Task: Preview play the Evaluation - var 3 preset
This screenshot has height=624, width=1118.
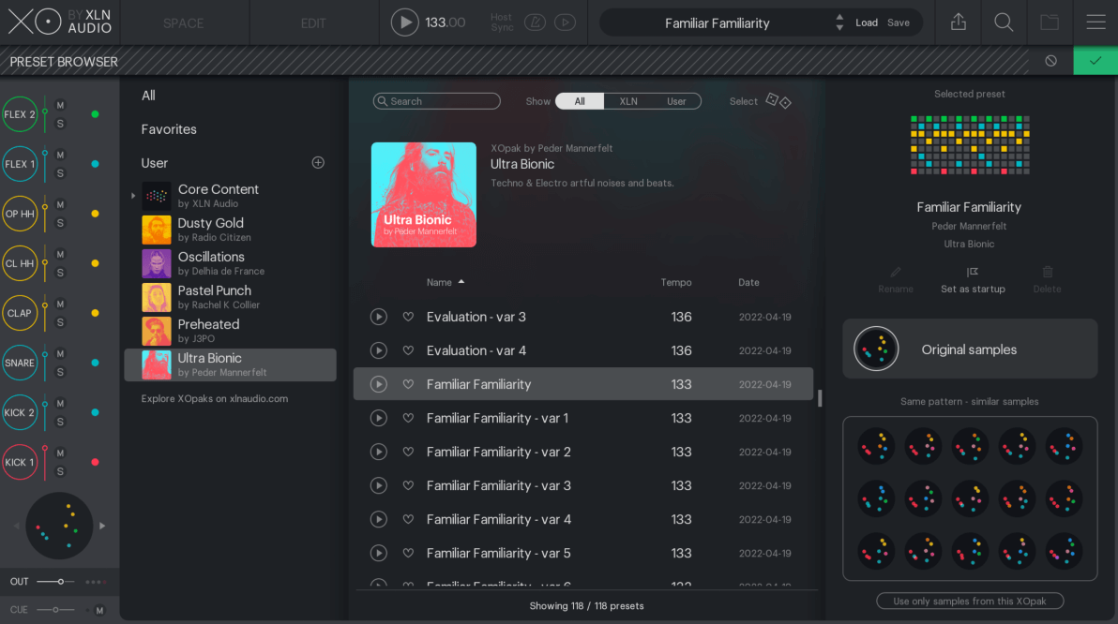Action: 379,317
